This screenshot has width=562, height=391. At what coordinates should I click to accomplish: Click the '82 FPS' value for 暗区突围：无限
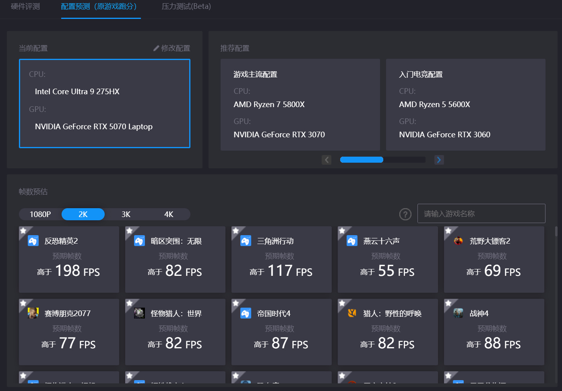click(x=184, y=271)
